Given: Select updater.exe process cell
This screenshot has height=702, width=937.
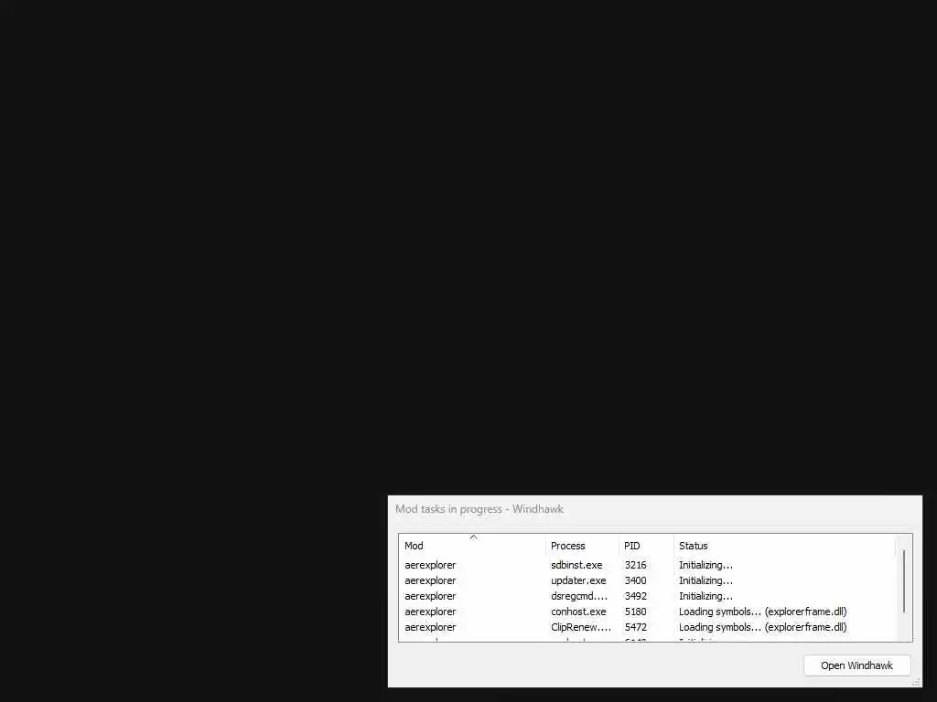Looking at the screenshot, I should click(578, 580).
